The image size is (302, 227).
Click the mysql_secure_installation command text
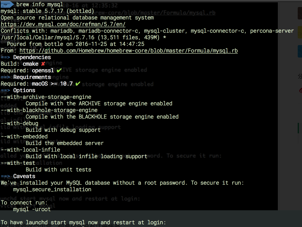(52, 190)
